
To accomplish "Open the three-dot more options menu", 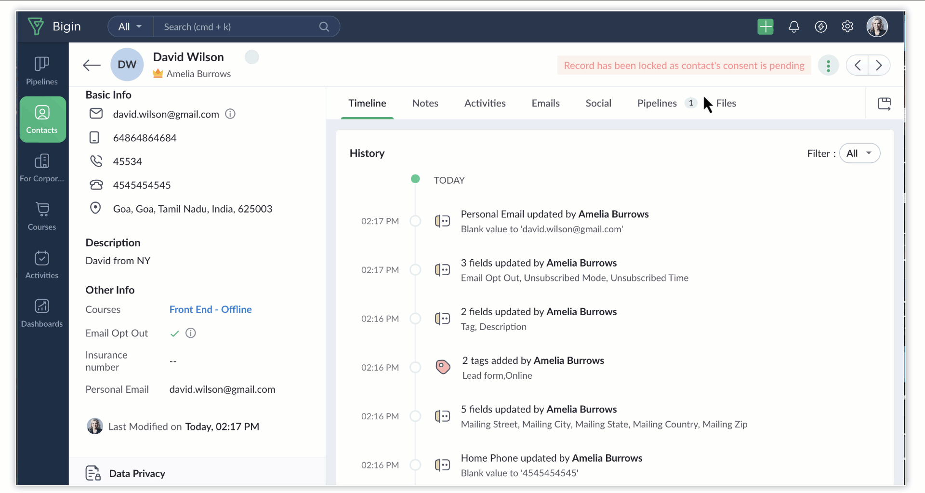I will coord(828,66).
